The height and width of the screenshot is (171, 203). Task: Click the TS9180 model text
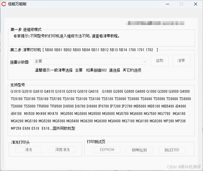coord(17,99)
